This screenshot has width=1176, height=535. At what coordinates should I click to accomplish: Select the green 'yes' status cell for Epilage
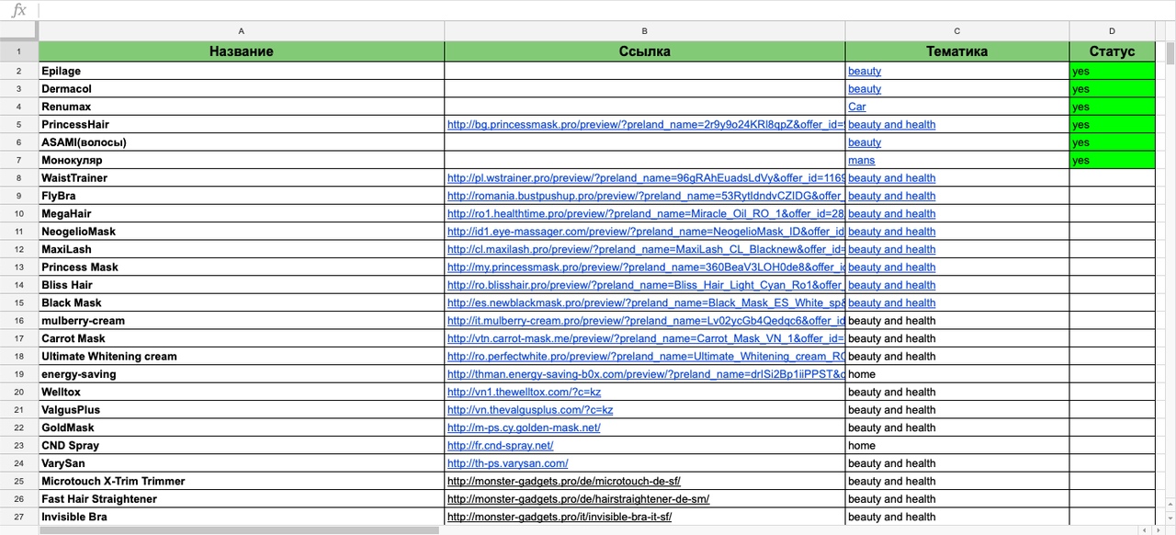click(1112, 71)
